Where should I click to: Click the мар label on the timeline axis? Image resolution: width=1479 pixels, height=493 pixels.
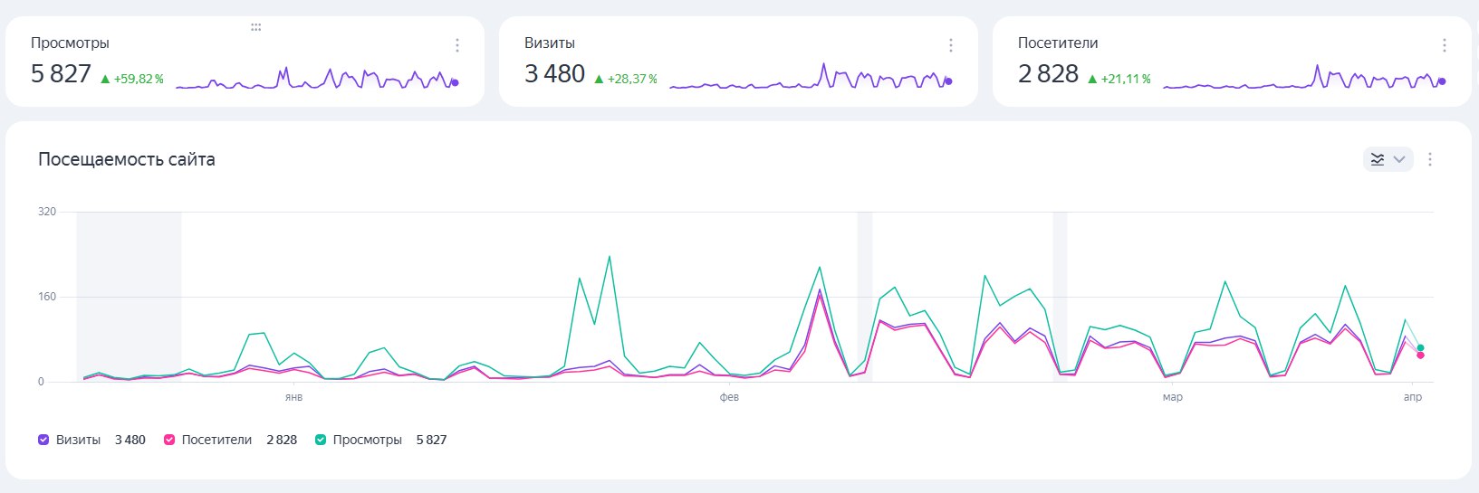click(x=1172, y=397)
